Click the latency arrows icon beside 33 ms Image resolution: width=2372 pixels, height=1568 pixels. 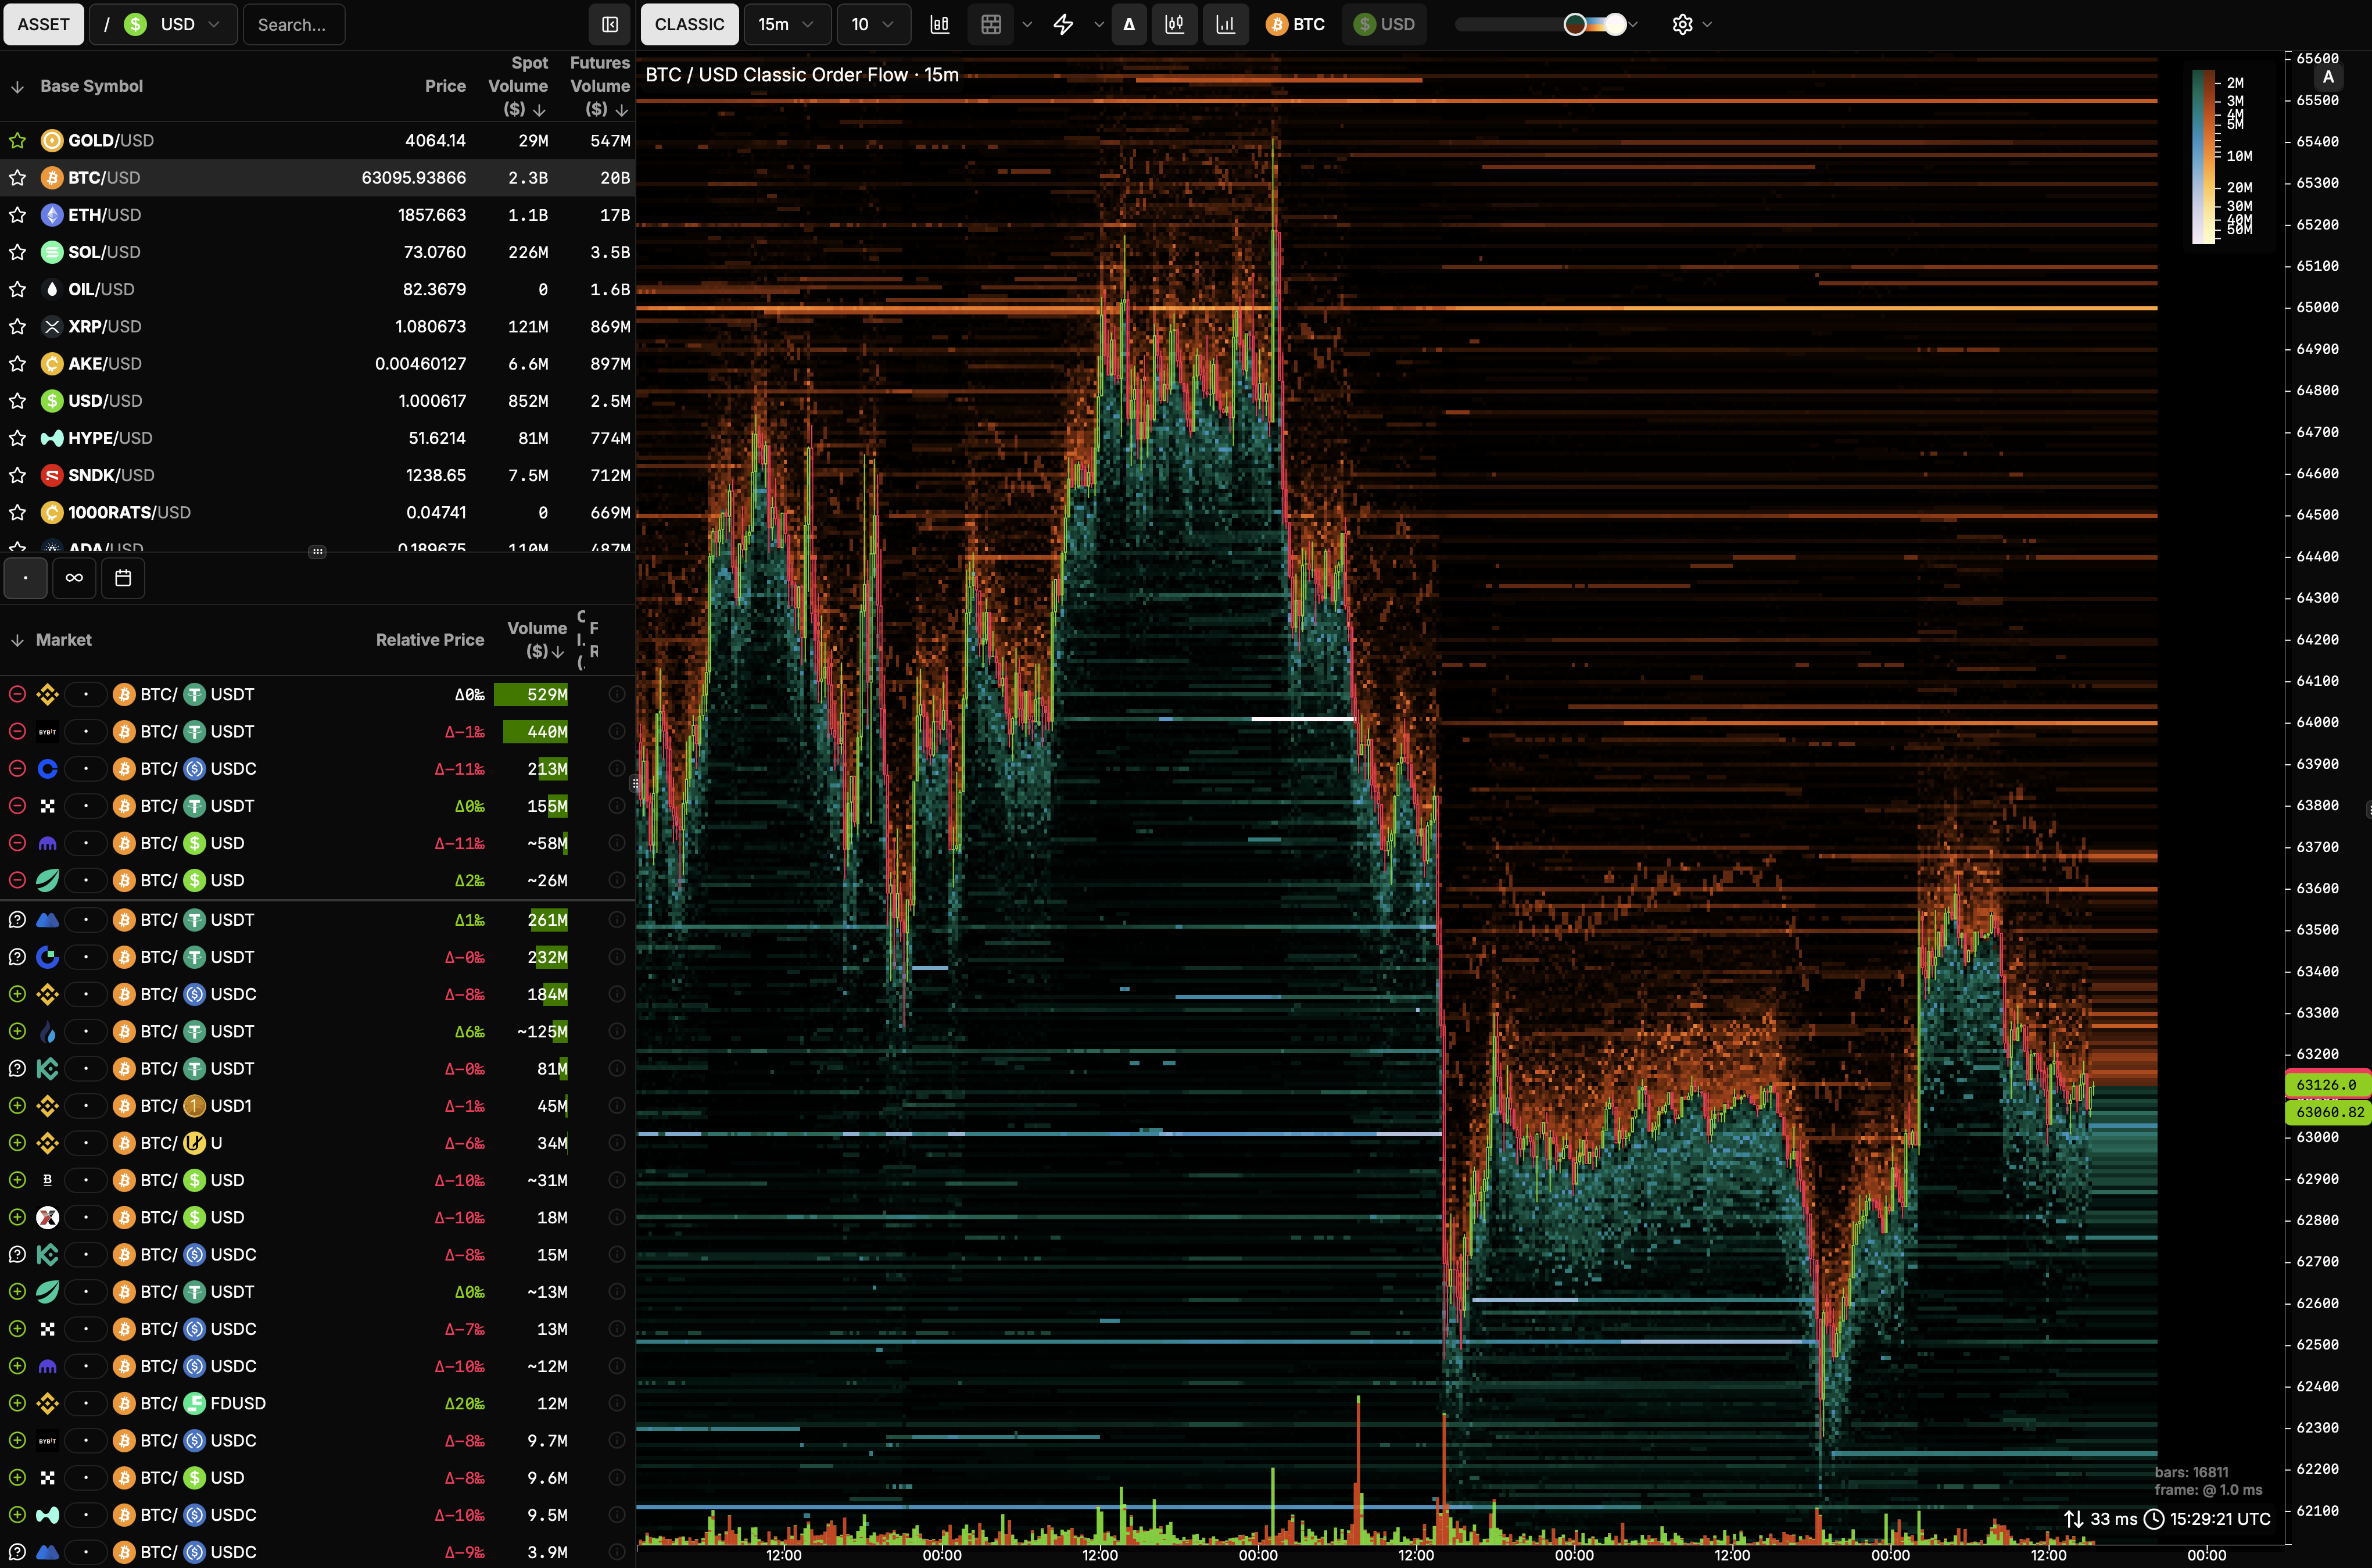coord(2073,1518)
